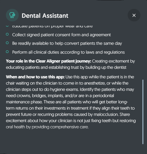Click the partially visible Educate patients line
The height and width of the screenshot is (154, 147).
coord(52,26)
